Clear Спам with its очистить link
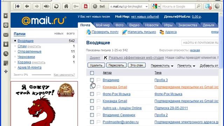 [34, 46]
